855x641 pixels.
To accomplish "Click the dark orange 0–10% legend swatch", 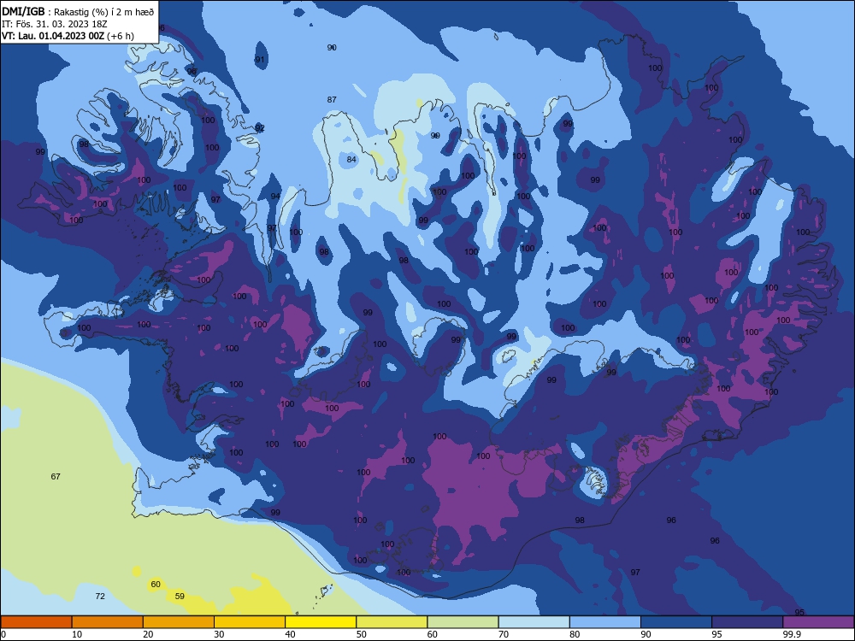I will click(36, 622).
